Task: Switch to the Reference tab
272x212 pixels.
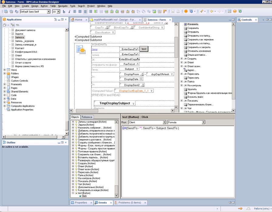Action: [87, 117]
